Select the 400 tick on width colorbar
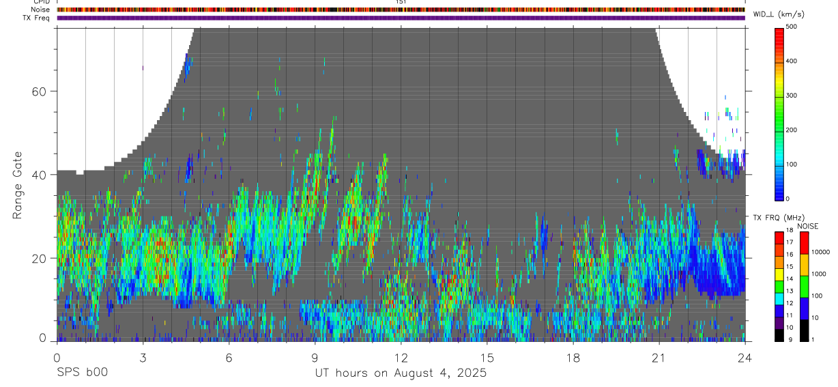 click(x=792, y=61)
